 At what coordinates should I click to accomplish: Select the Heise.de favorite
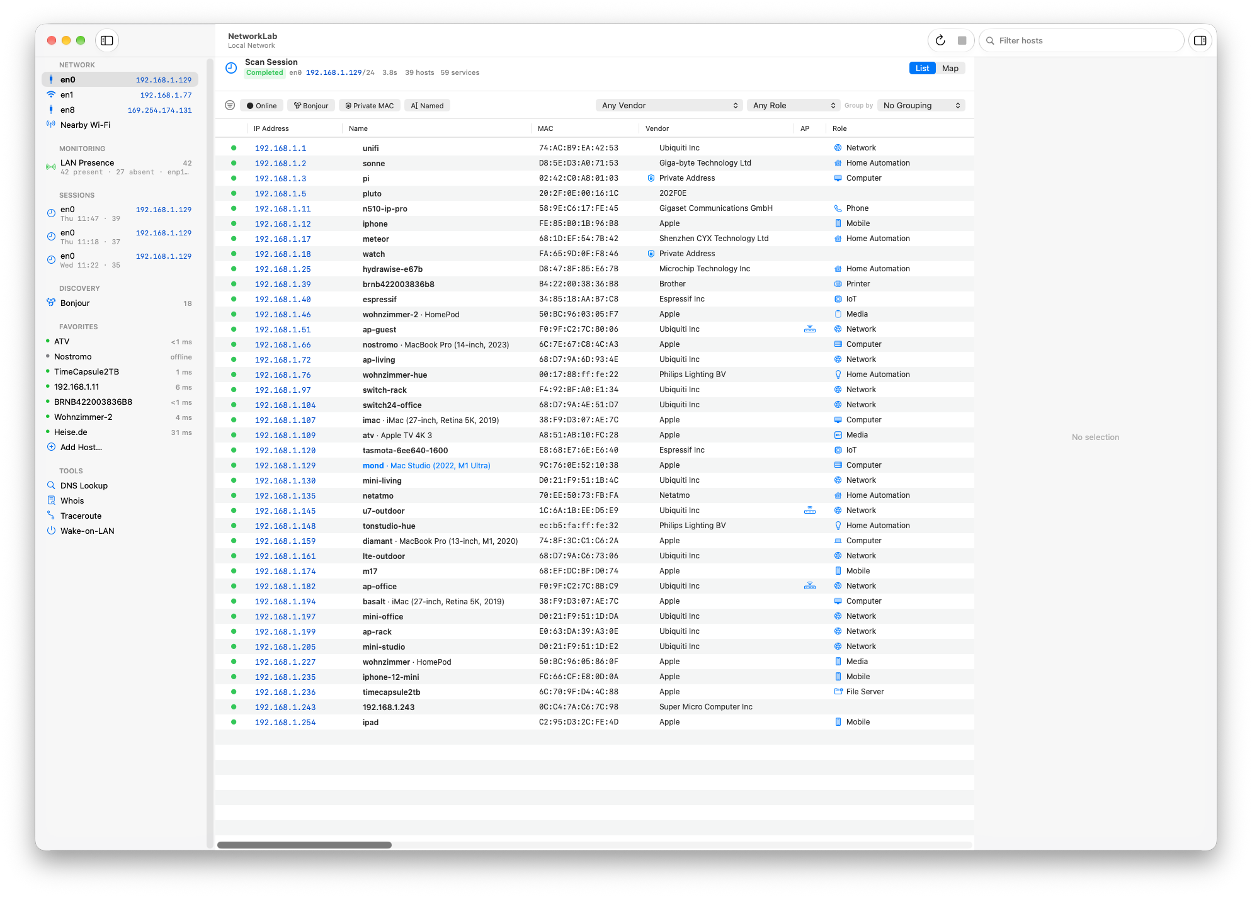tap(120, 432)
